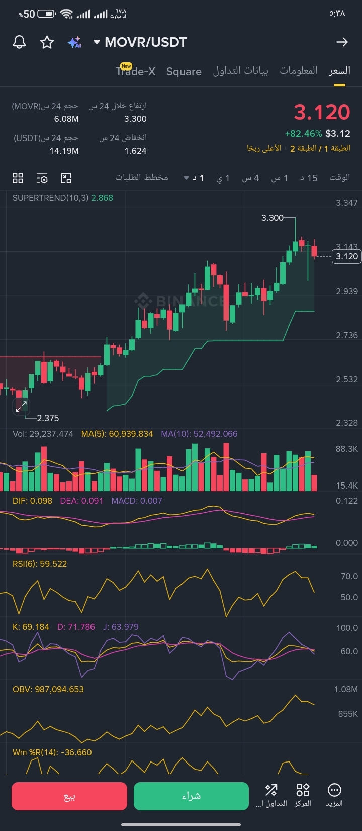Image resolution: width=362 pixels, height=831 pixels.
Task: Tap the بيع sell button
Action: [x=69, y=796]
